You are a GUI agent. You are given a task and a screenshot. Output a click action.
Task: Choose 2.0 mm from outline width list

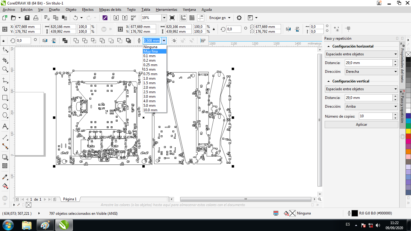tap(150, 88)
